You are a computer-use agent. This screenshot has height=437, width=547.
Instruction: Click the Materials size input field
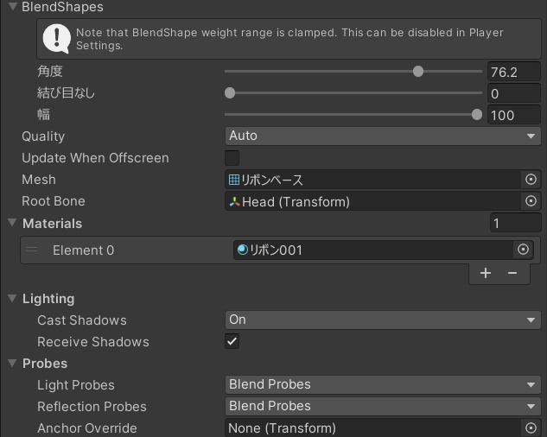point(515,223)
